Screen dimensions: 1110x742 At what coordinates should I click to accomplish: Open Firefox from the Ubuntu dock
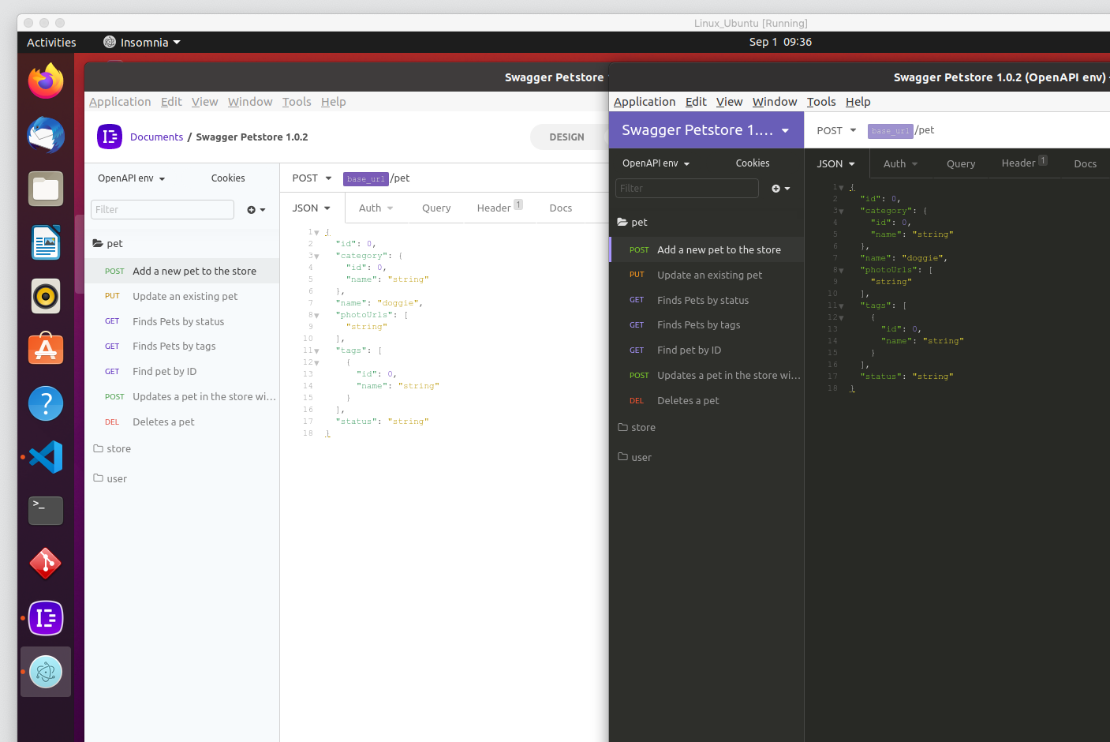[46, 81]
